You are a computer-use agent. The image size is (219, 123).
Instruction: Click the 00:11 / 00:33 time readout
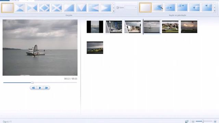[71, 79]
